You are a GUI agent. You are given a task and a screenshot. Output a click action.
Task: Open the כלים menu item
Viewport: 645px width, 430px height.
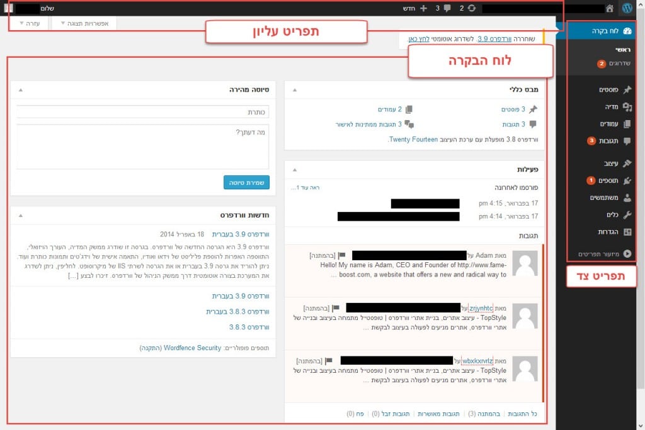[612, 215]
